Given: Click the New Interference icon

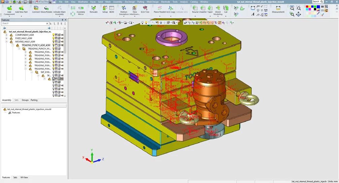Looking at the screenshot, I should click(134, 8).
